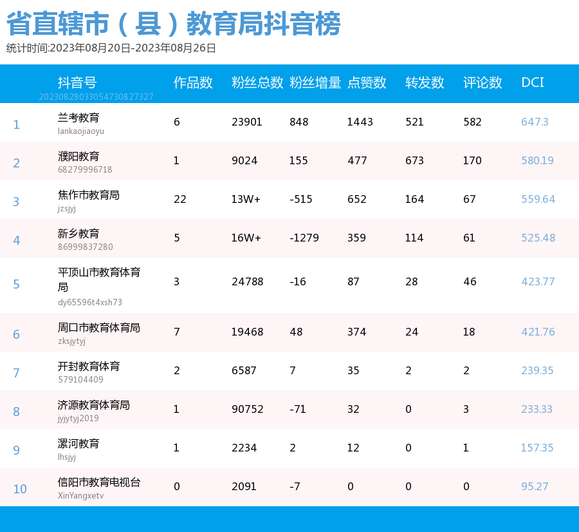The image size is (579, 532).
Task: Click DCI score 525.48
Action: tap(538, 238)
